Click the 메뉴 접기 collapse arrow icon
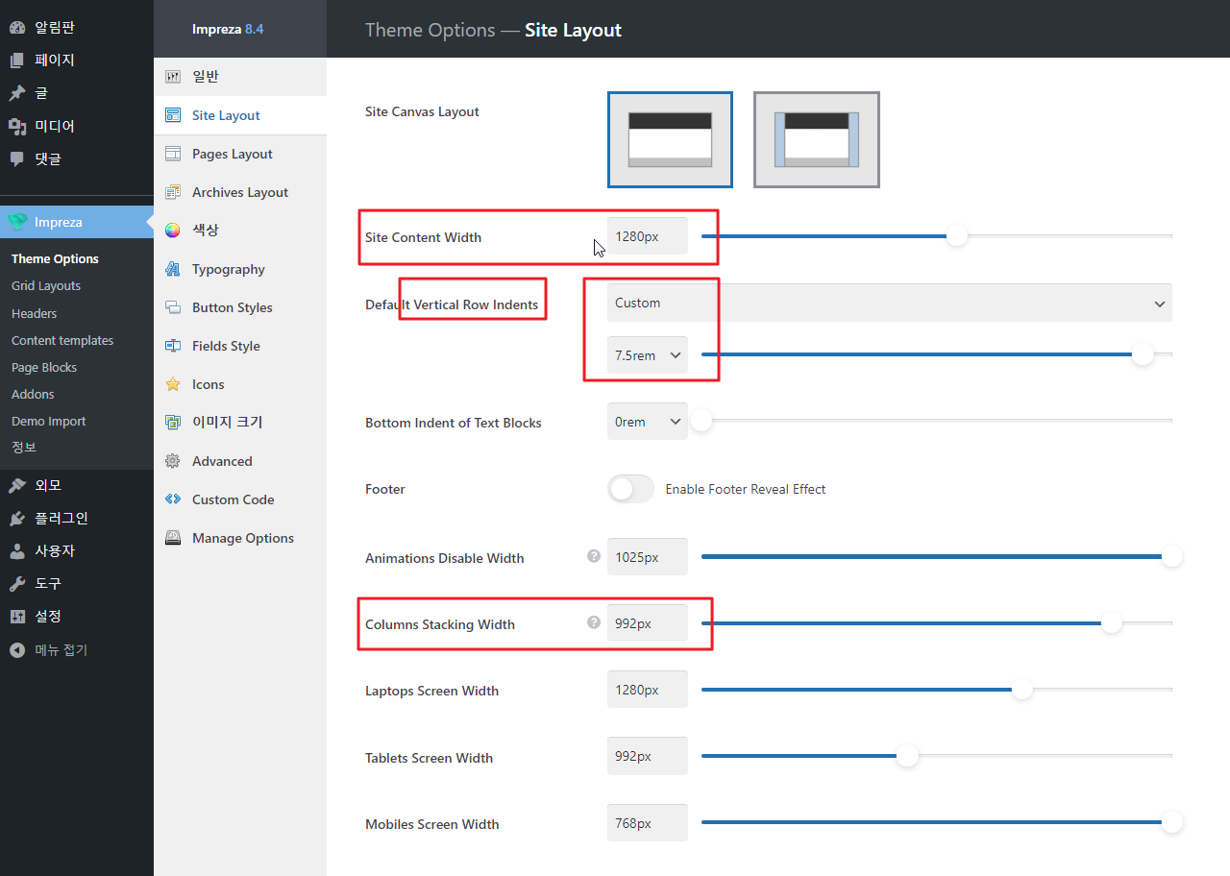1230x876 pixels. click(x=17, y=650)
